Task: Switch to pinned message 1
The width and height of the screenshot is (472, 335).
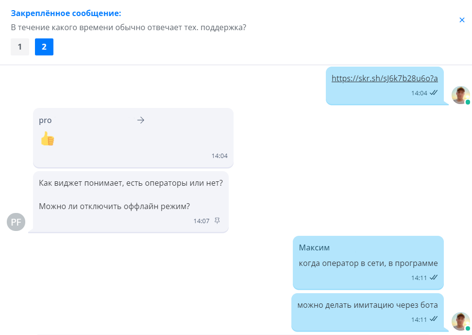Action: click(x=20, y=47)
